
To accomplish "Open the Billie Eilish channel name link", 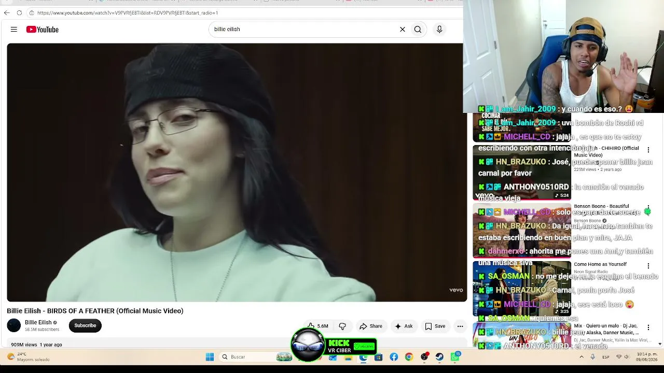I will coord(38,322).
